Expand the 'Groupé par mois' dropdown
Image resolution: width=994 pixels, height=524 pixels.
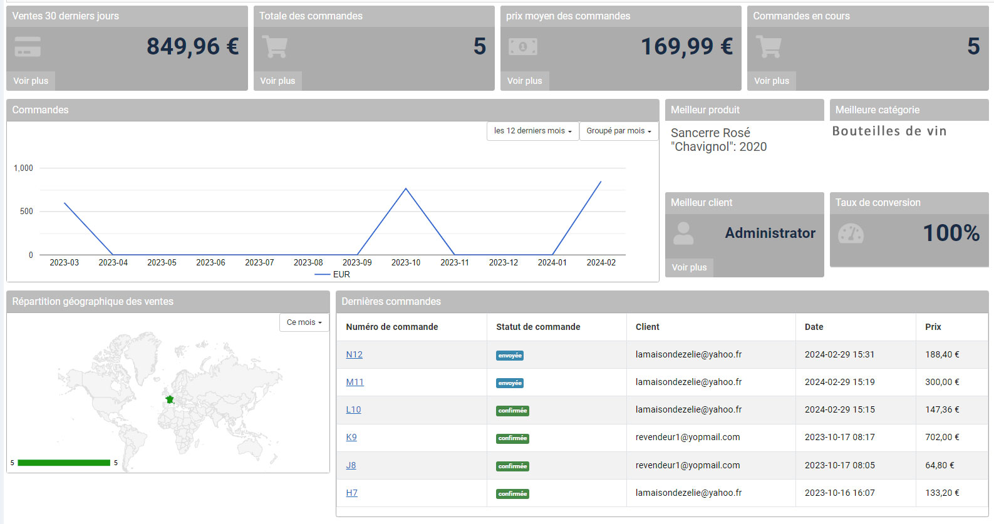coord(619,131)
